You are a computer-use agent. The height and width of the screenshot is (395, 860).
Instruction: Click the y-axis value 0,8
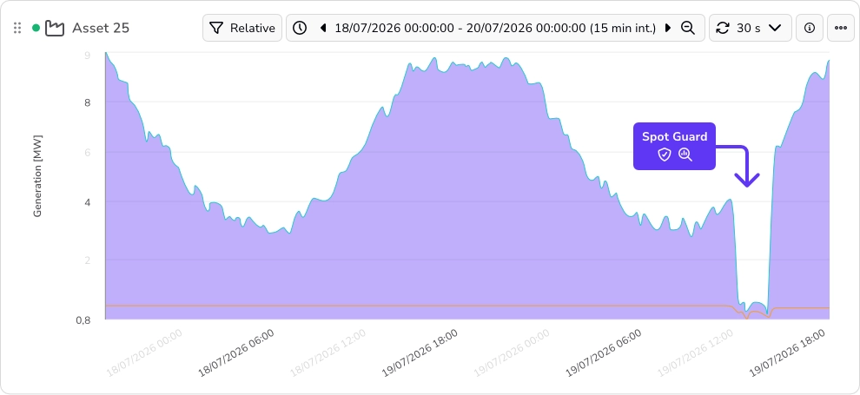pyautogui.click(x=83, y=320)
